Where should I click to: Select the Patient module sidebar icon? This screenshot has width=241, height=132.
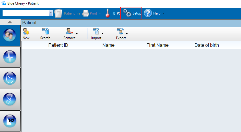click(x=9, y=35)
